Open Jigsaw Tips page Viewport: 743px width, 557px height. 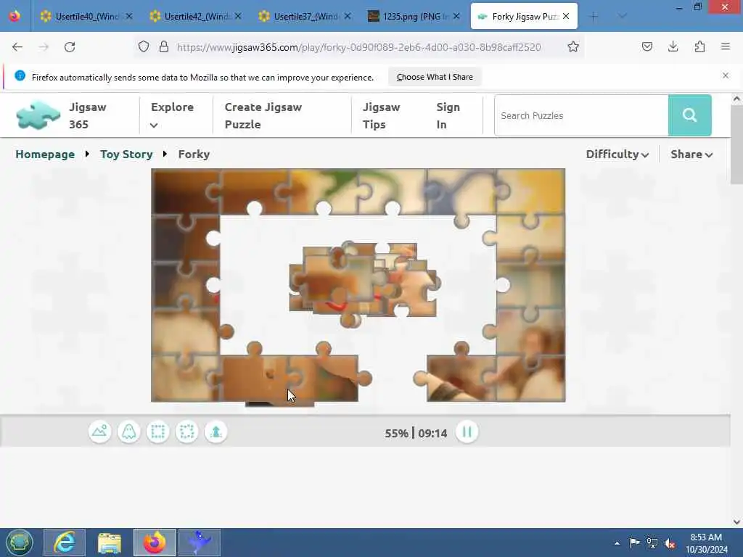tap(381, 115)
